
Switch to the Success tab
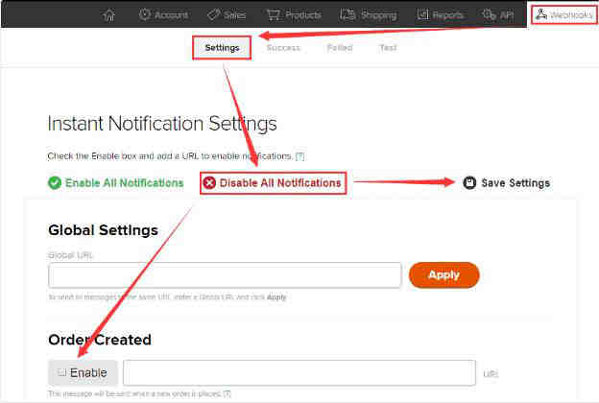(283, 48)
